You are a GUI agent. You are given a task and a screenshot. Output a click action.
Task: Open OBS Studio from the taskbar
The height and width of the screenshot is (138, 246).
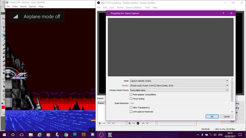pos(101,135)
